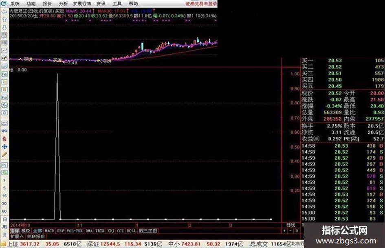Switch to the CCI indicator tab
The width and height of the screenshot is (385, 248).
click(x=120, y=231)
